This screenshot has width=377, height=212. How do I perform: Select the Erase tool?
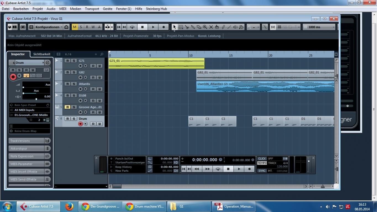[199, 27]
